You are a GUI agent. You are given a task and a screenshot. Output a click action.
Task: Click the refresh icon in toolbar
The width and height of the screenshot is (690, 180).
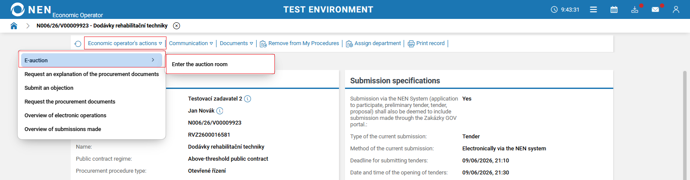78,44
